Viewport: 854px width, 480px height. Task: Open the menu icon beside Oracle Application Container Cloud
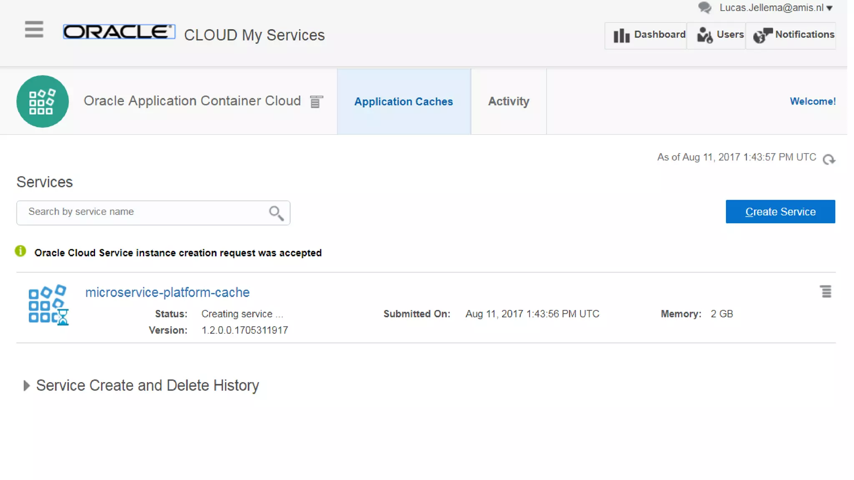click(316, 101)
